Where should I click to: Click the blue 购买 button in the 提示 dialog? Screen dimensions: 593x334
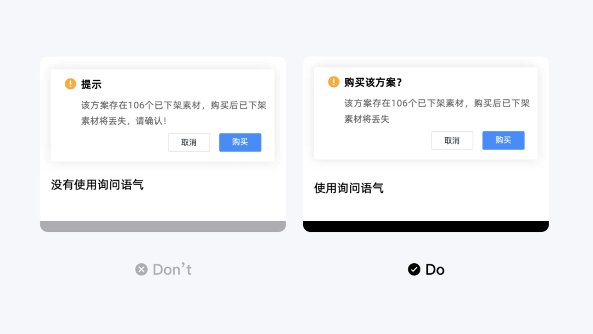(x=240, y=142)
